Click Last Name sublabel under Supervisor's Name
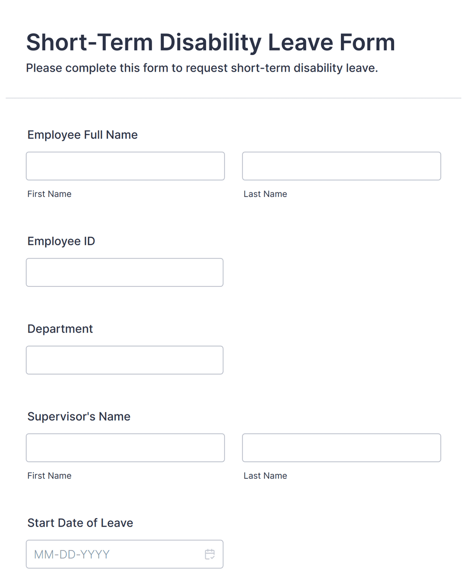This screenshot has height=575, width=467. (x=265, y=476)
